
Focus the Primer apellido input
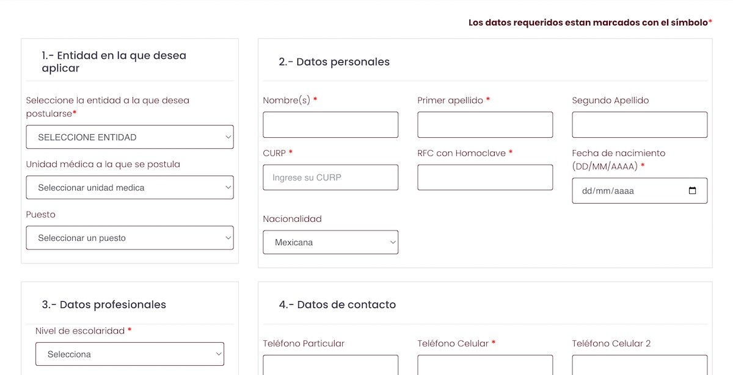(485, 125)
